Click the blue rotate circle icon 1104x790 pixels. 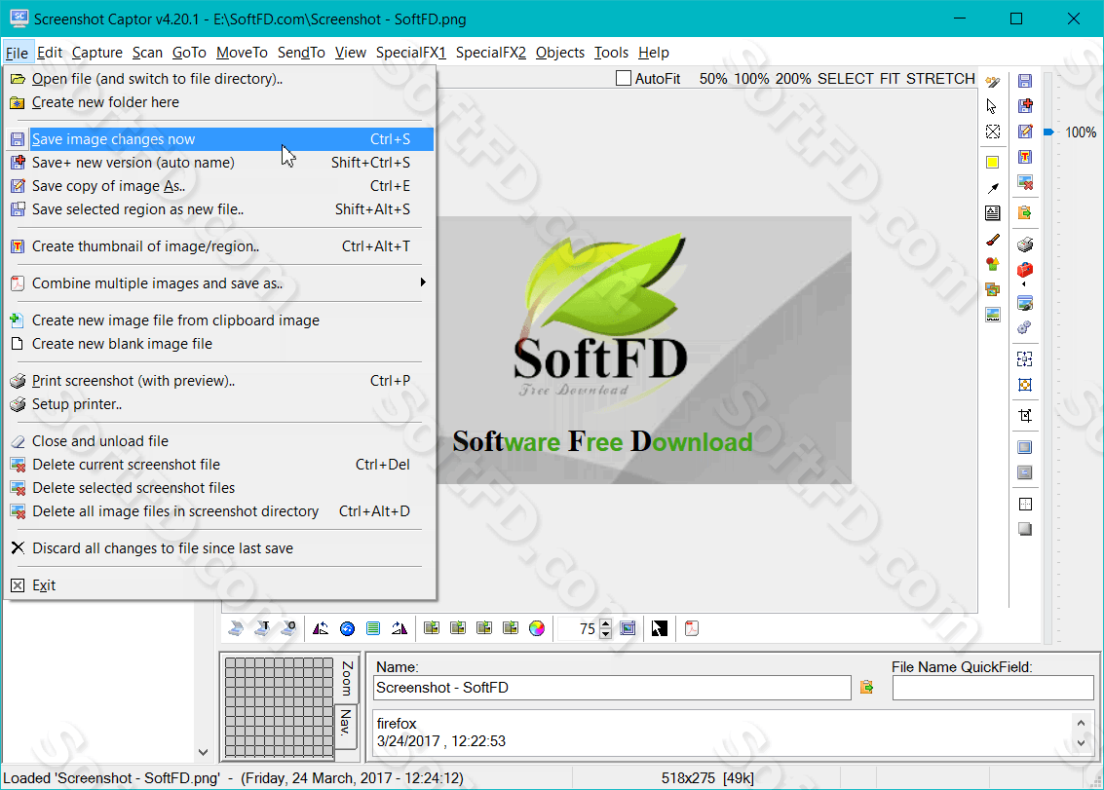pos(347,628)
